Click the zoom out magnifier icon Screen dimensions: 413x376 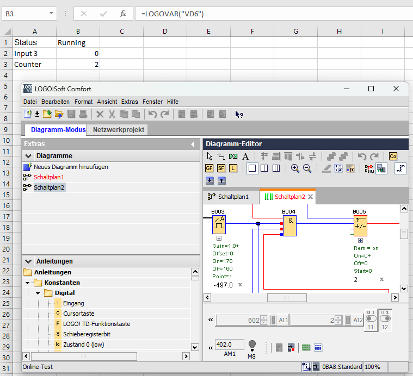click(x=307, y=168)
